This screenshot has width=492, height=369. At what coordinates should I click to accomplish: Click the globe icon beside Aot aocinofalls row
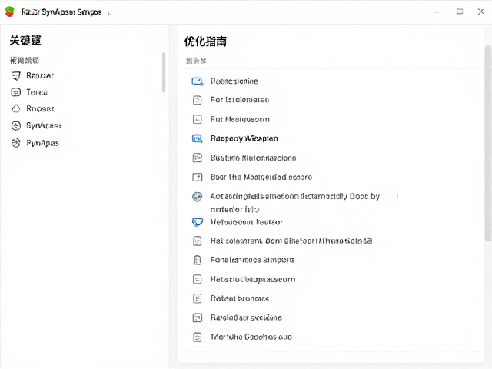(x=197, y=197)
